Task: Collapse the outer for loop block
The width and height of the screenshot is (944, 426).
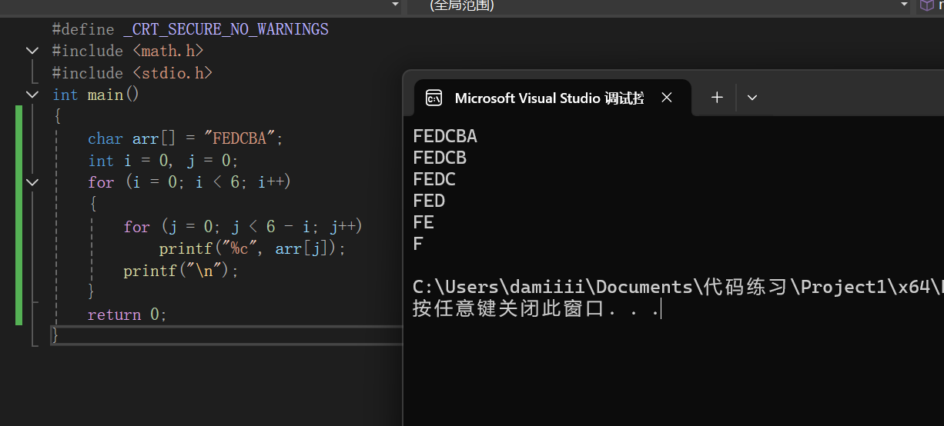Action: (x=32, y=182)
